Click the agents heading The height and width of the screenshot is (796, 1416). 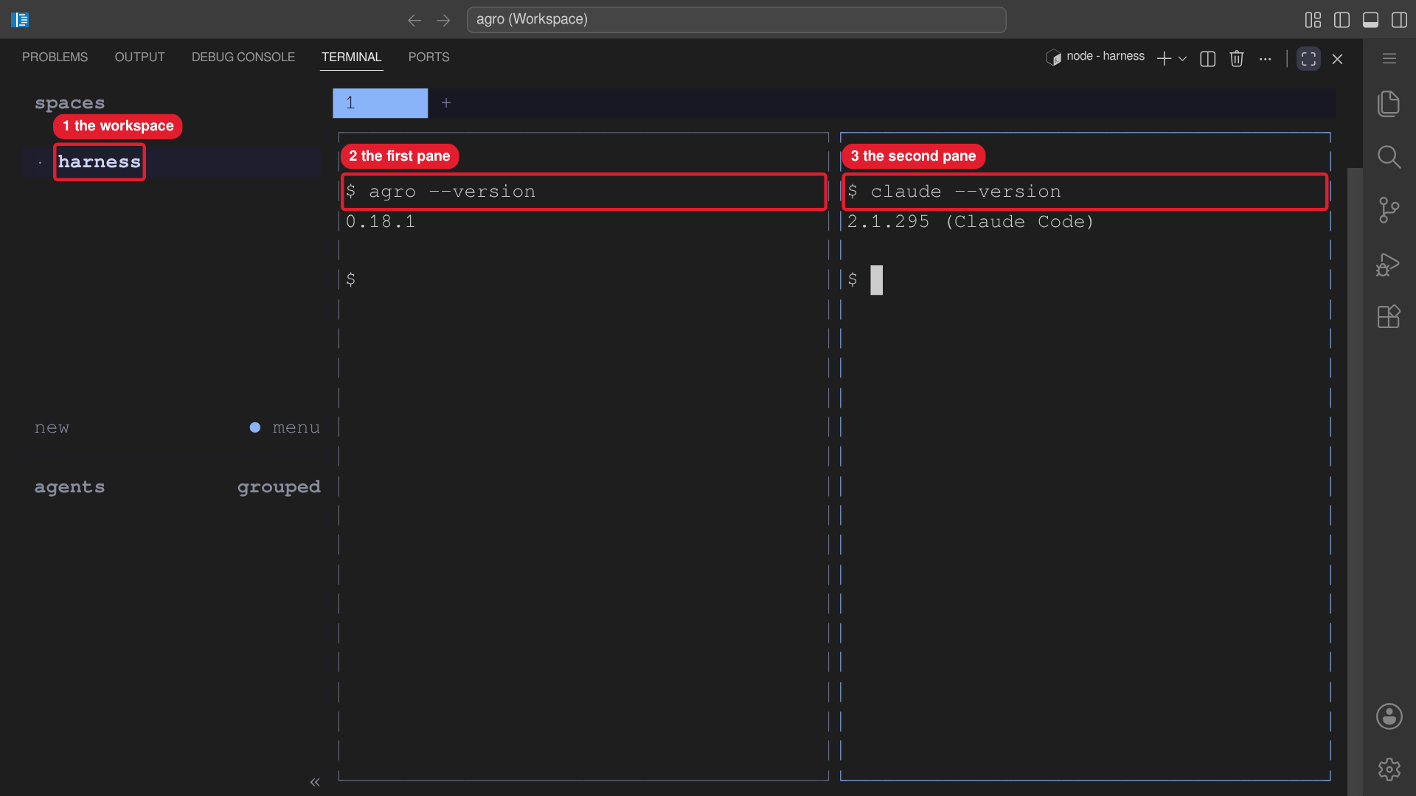click(69, 487)
